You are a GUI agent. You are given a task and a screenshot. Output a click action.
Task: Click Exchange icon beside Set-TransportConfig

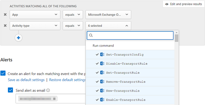pyautogui.click(x=102, y=54)
